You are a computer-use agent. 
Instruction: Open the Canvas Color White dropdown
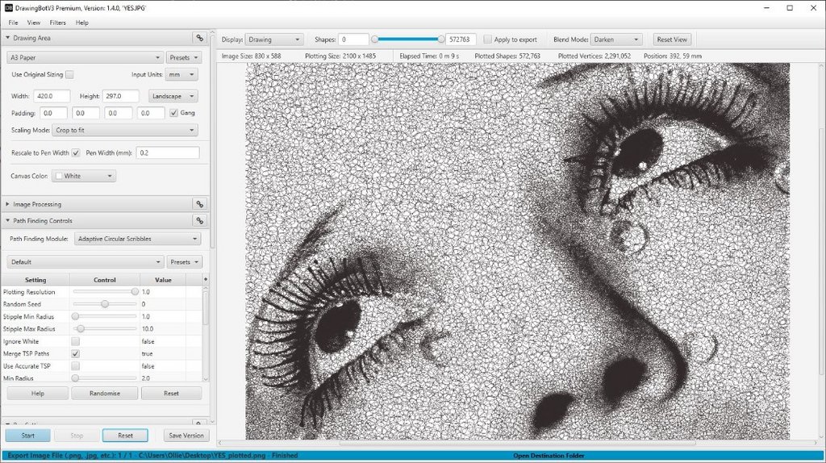tap(84, 176)
